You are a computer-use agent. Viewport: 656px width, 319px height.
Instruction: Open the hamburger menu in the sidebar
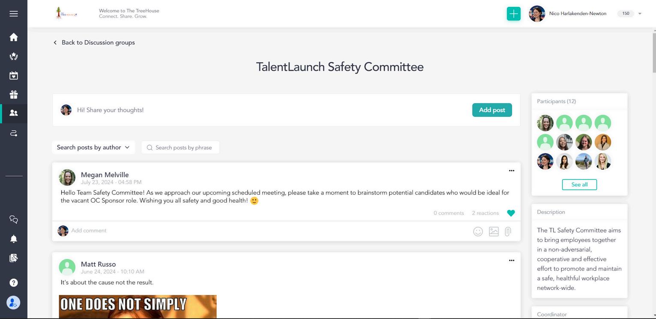coord(14,14)
